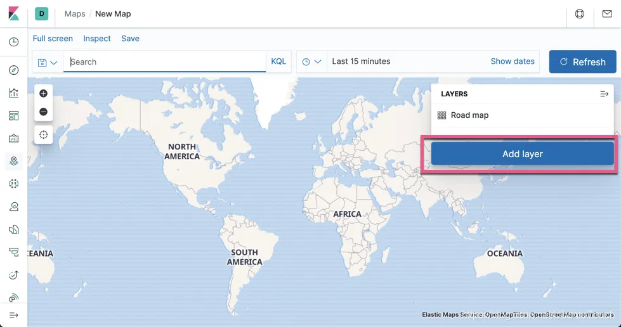
Task: Open the Uptime icon in sidebar
Action: click(14, 275)
